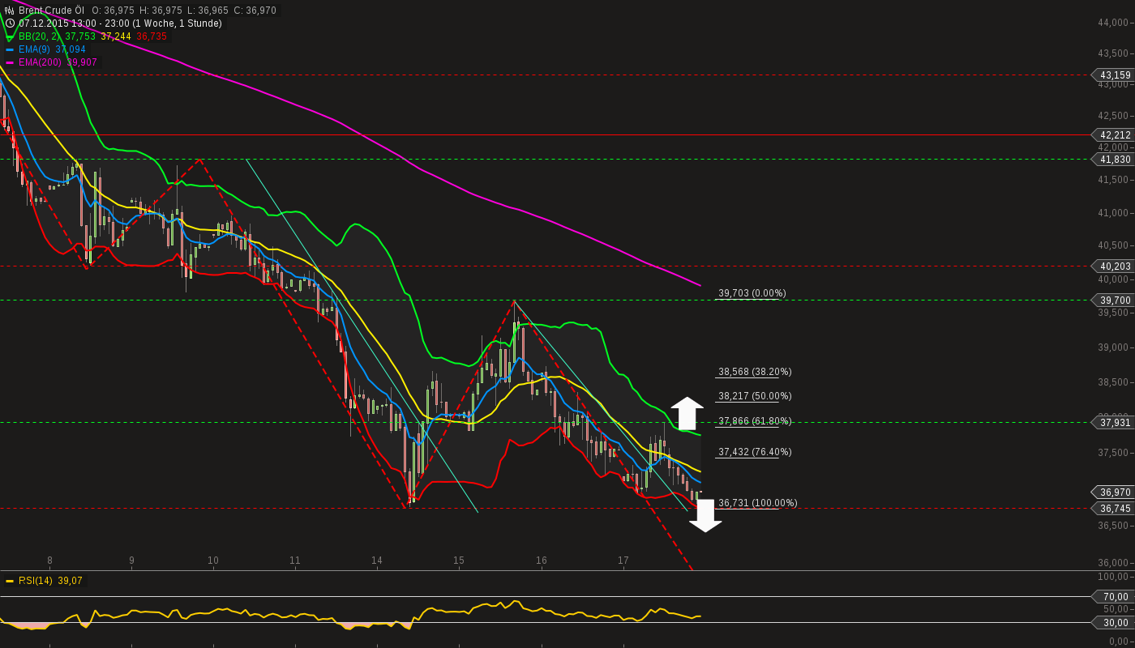Click the RSI value 39,07
Viewport: 1135px width, 648px height.
pos(70,581)
